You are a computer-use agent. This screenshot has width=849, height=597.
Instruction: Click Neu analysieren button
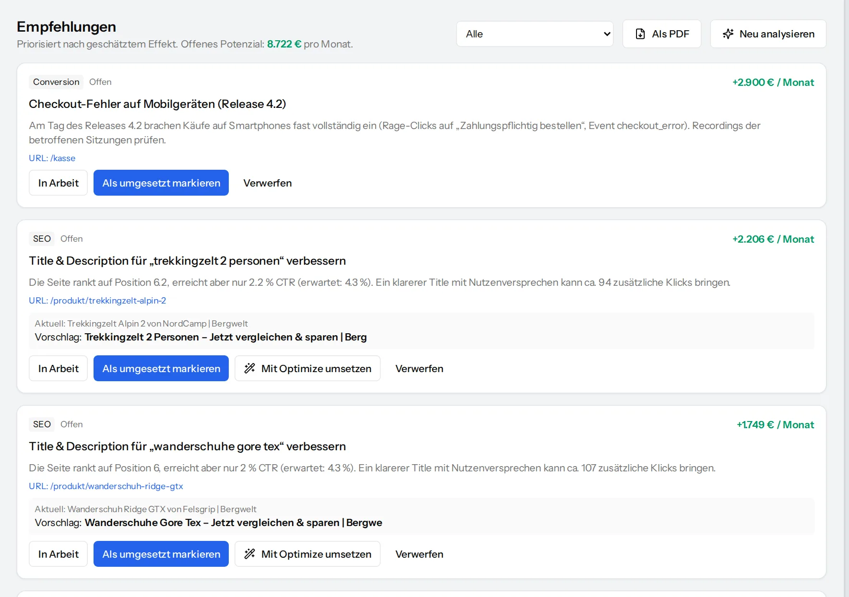(768, 34)
